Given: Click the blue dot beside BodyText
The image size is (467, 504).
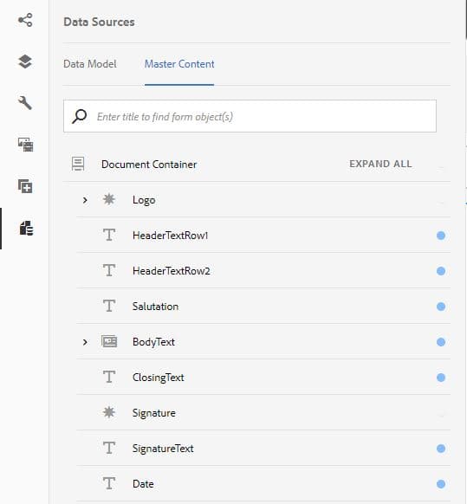Looking at the screenshot, I should coord(441,342).
